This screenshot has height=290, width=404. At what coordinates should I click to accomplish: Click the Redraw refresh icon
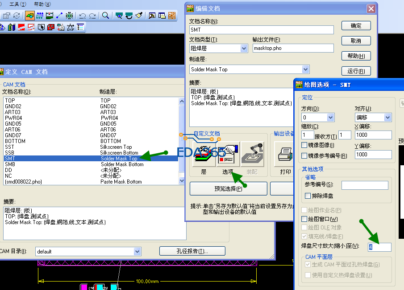(x=129, y=16)
